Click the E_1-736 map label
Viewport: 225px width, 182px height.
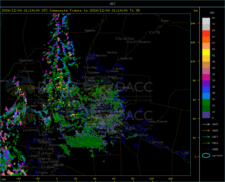click(154, 33)
